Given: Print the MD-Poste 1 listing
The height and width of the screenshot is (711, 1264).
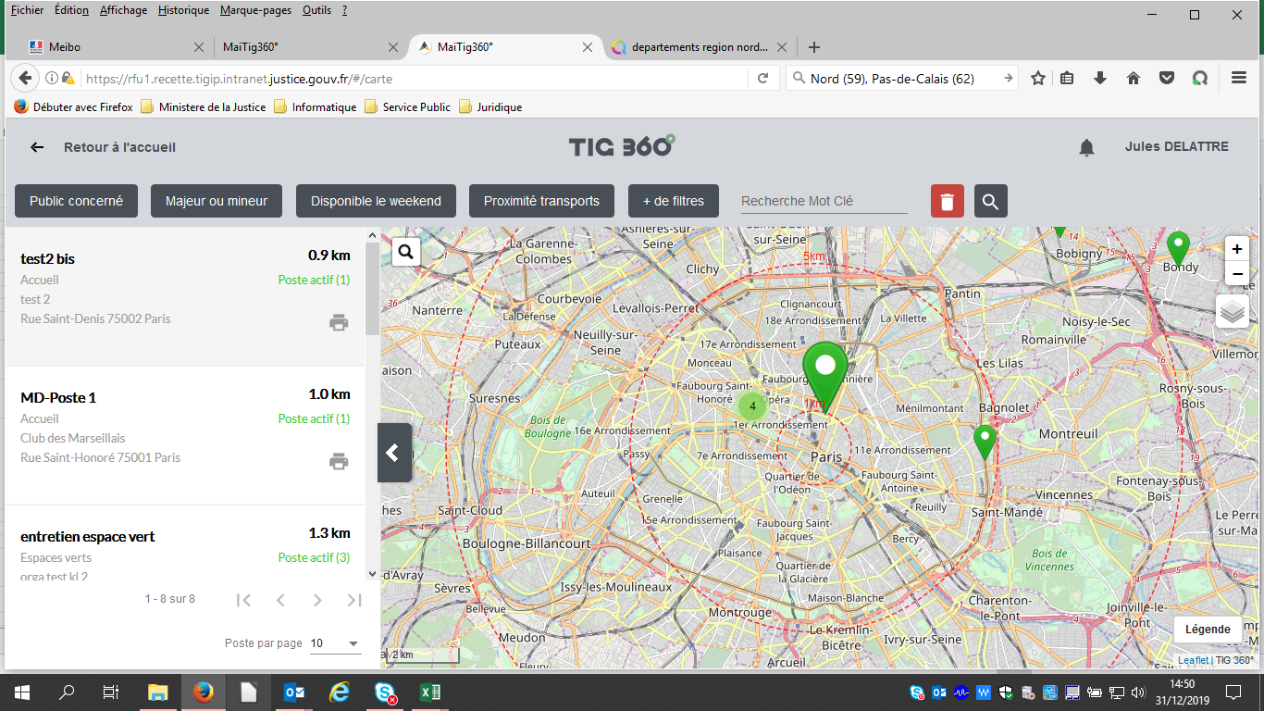Looking at the screenshot, I should pos(339,461).
